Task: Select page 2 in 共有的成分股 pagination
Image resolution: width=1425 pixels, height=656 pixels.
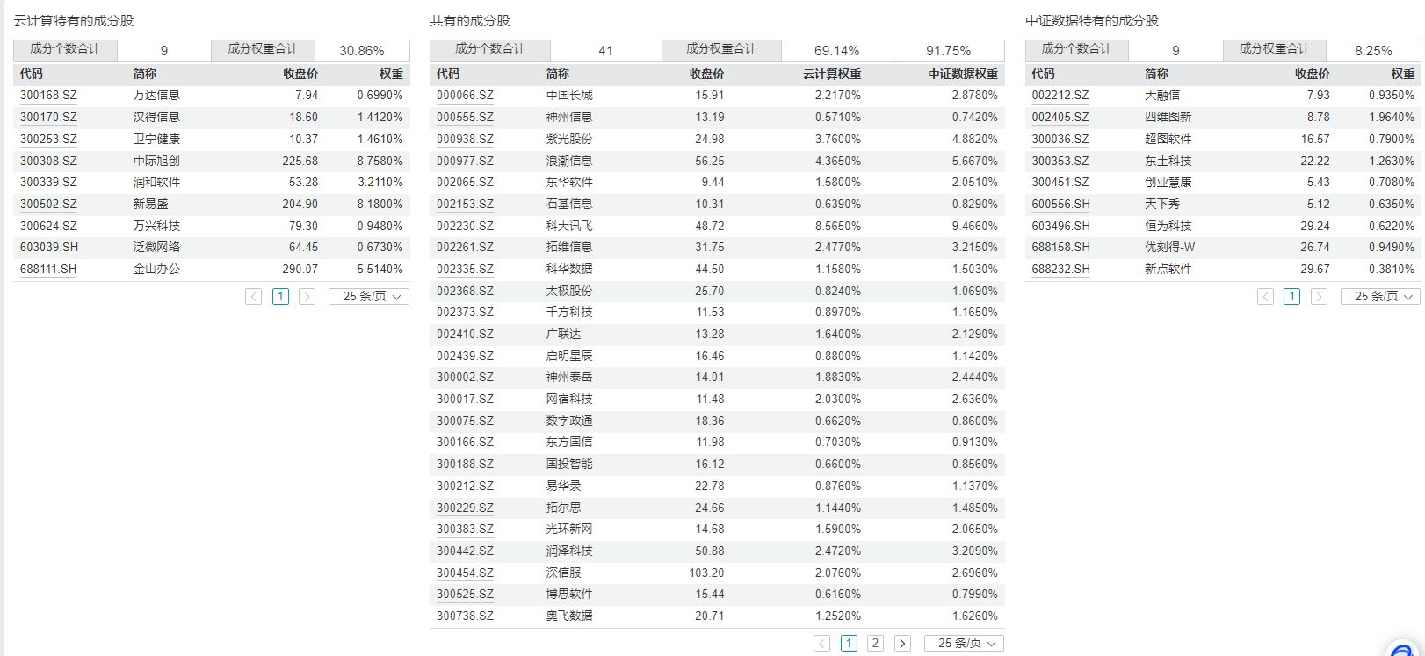Action: (x=875, y=643)
